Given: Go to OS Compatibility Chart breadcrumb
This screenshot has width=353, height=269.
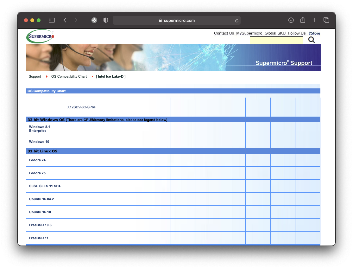Looking at the screenshot, I should (69, 77).
